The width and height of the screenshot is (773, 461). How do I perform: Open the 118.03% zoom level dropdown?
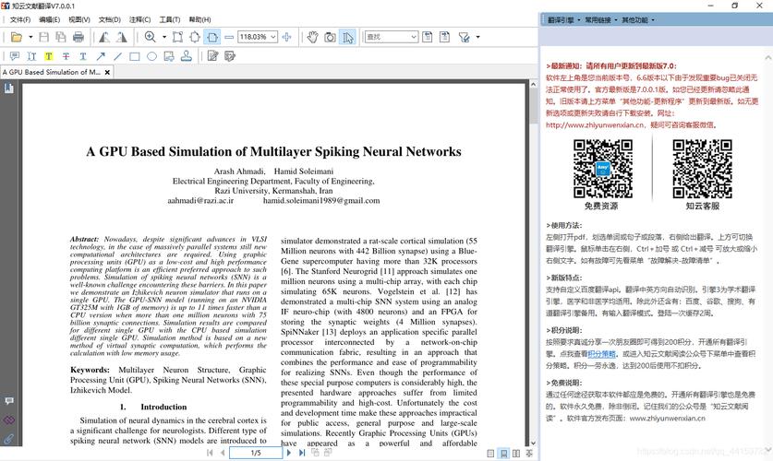tap(273, 37)
